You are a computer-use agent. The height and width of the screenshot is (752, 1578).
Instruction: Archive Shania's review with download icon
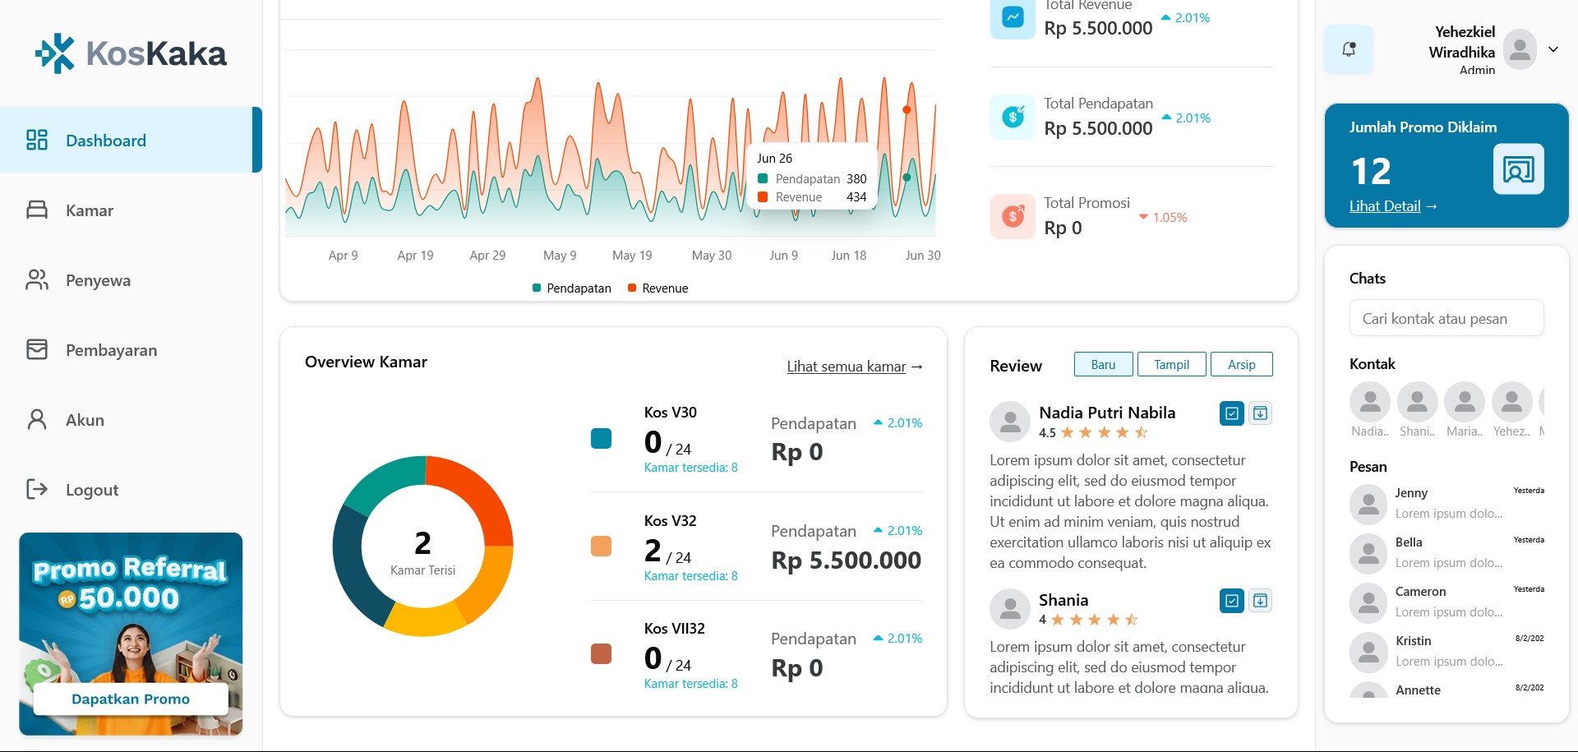coord(1260,601)
